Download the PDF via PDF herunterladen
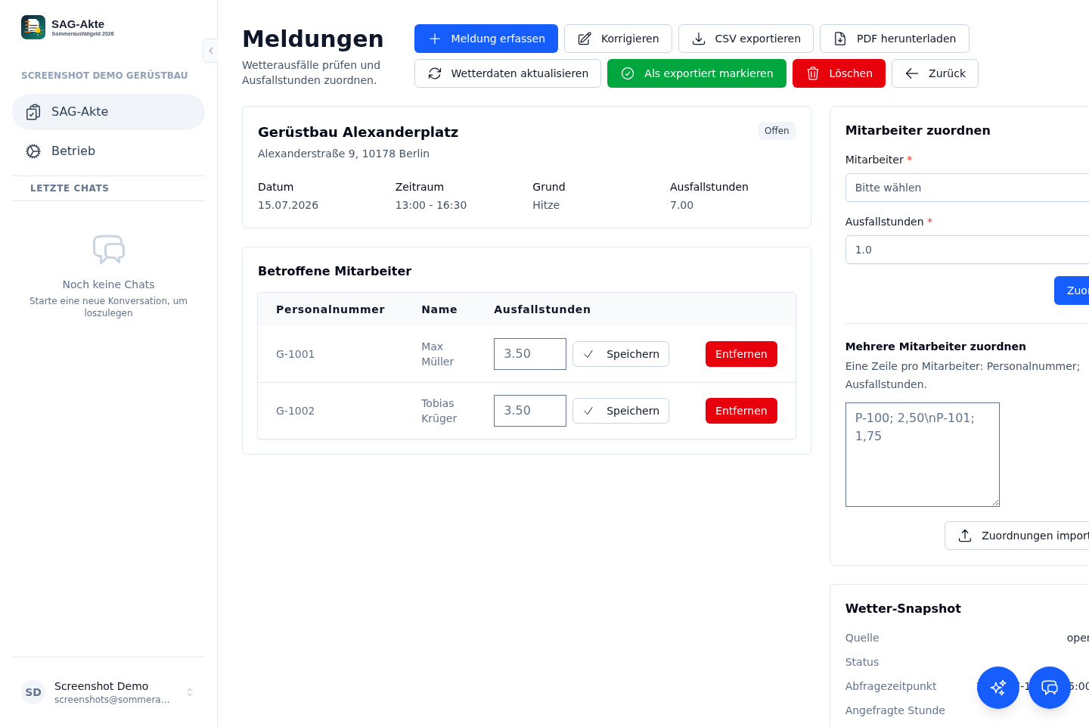 click(895, 39)
